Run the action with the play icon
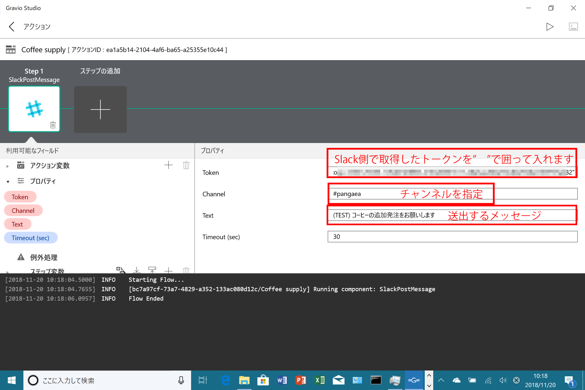 click(x=550, y=27)
